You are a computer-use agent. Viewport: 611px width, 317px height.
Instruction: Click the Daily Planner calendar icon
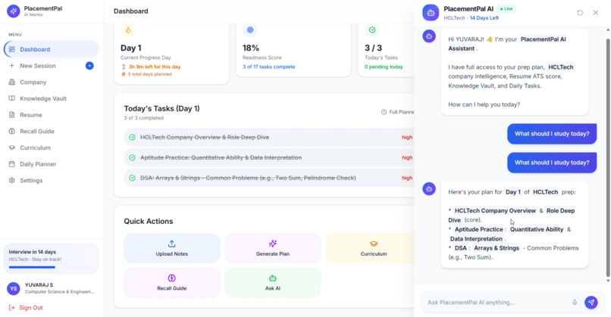point(11,163)
